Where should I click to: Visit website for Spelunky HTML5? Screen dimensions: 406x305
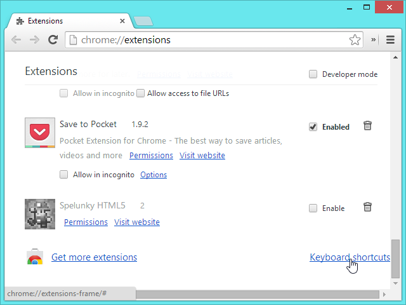137,222
